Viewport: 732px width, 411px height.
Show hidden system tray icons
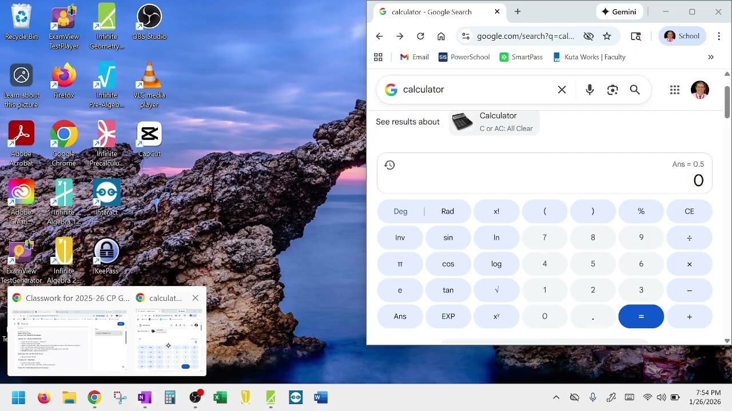click(x=556, y=397)
